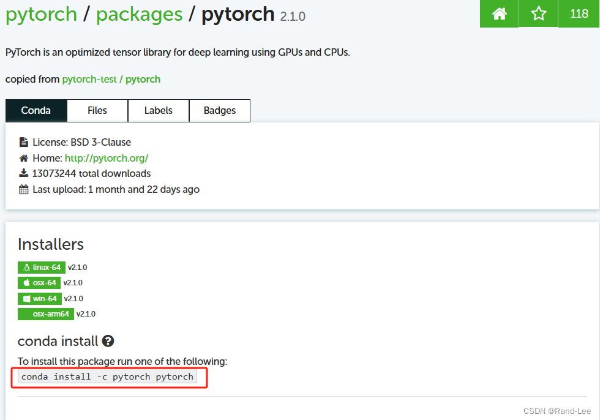Image resolution: width=600 pixels, height=420 pixels.
Task: Star the pytorch package
Action: click(538, 13)
